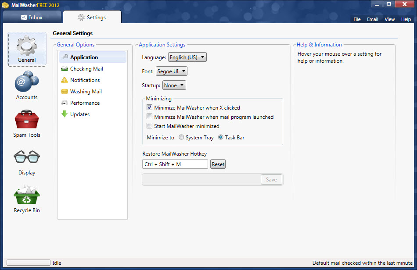Toggle Minimize MailWasher when X clicked
The width and height of the screenshot is (417, 270).
[x=149, y=107]
